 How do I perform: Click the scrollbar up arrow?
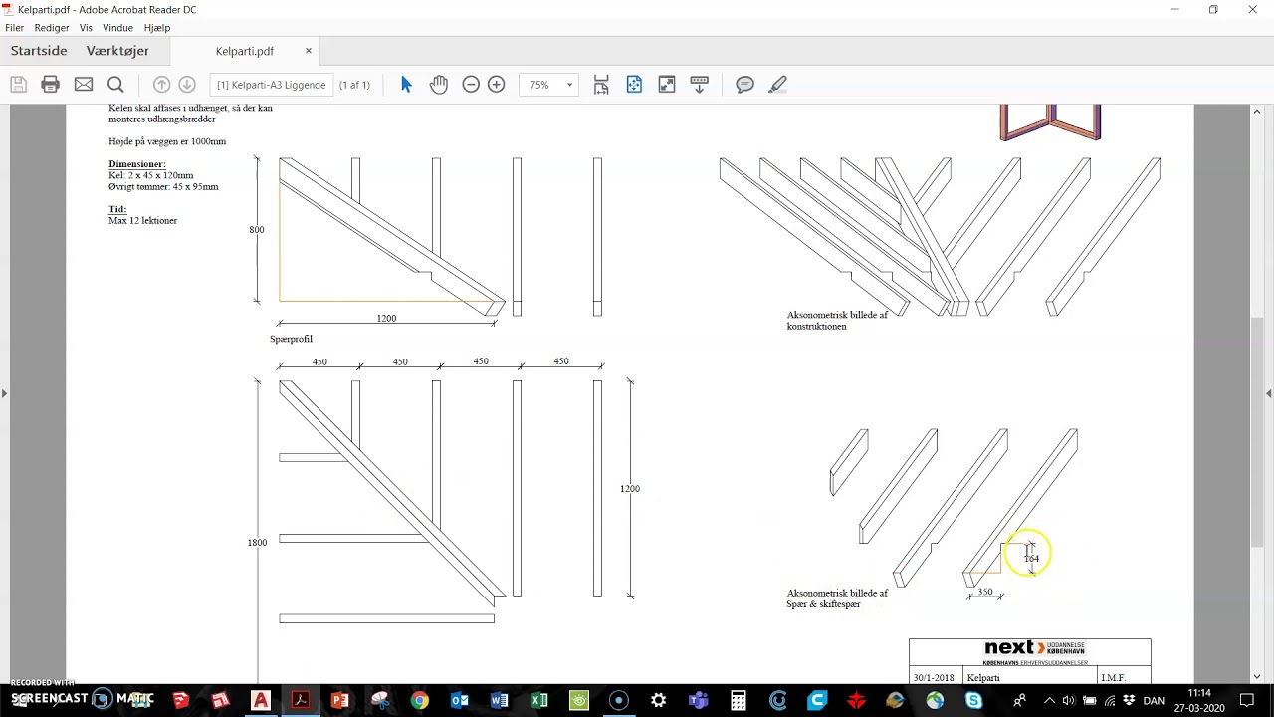(x=1257, y=111)
